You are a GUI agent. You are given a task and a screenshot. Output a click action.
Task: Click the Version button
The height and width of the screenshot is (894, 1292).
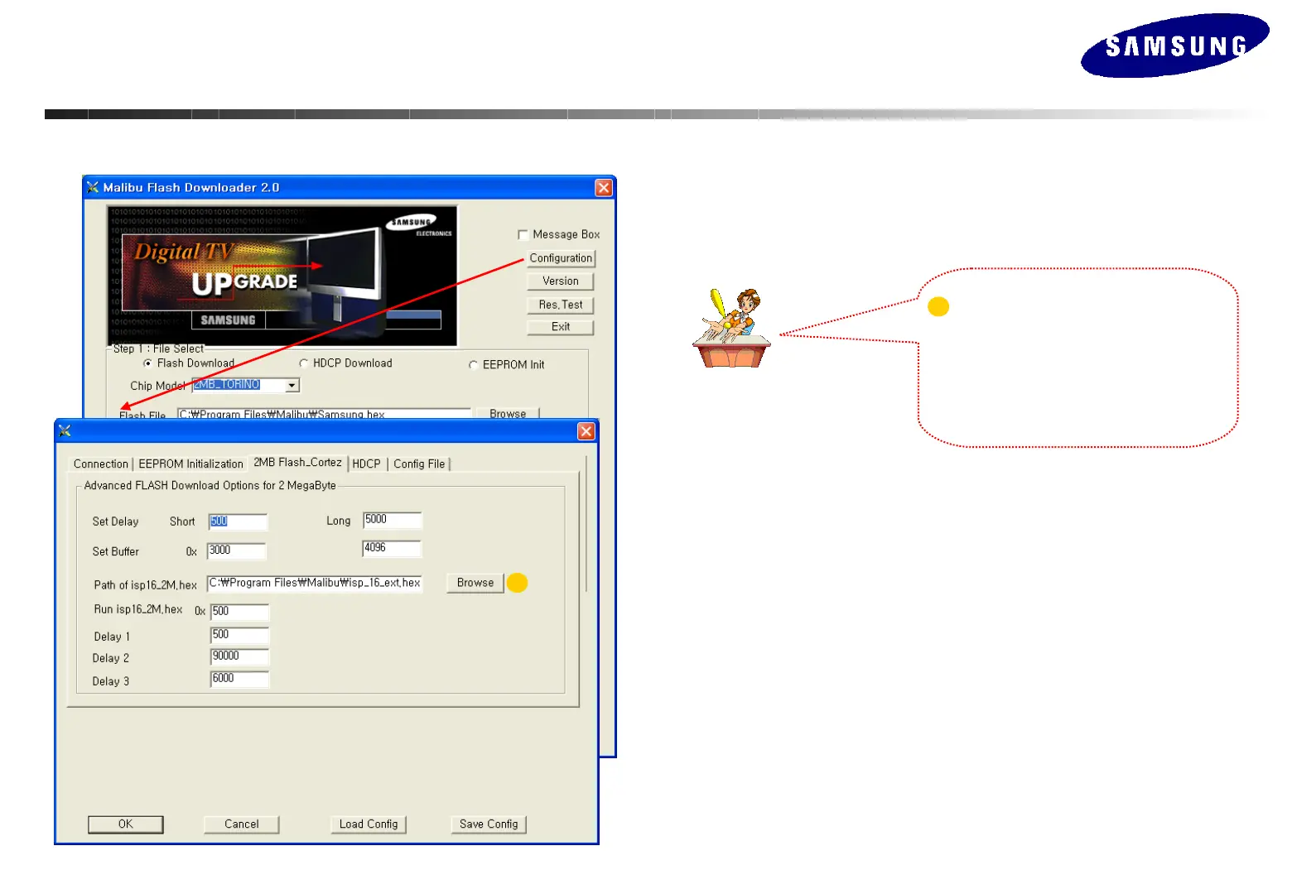pyautogui.click(x=561, y=281)
